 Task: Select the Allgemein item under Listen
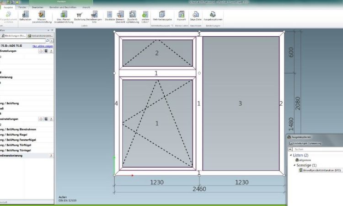pyautogui.click(x=307, y=160)
